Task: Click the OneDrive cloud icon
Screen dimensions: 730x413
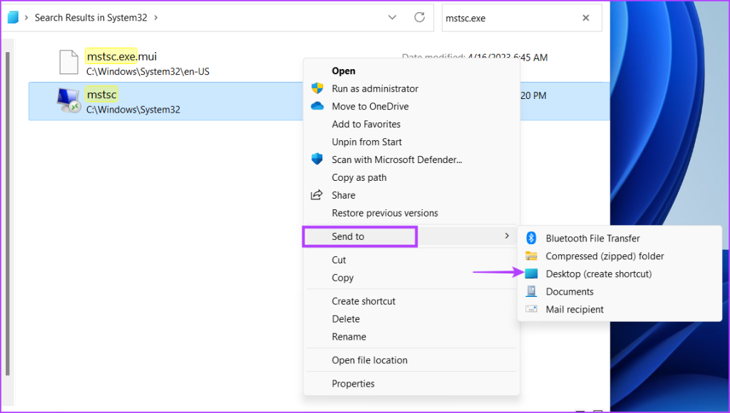Action: (317, 106)
